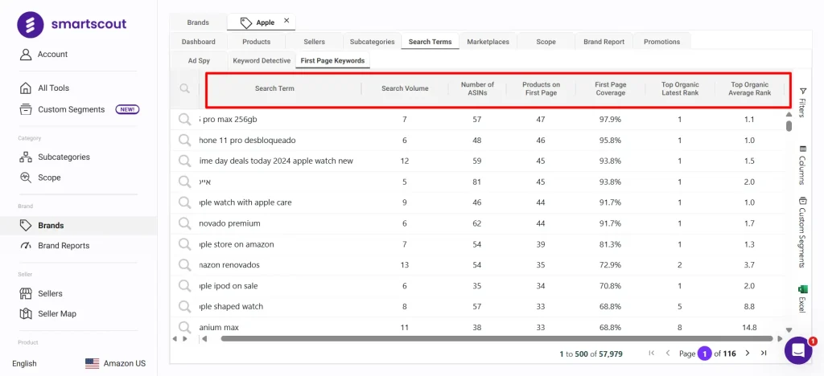The height and width of the screenshot is (376, 824).
Task: Sort by Search Term column
Action: 275,88
